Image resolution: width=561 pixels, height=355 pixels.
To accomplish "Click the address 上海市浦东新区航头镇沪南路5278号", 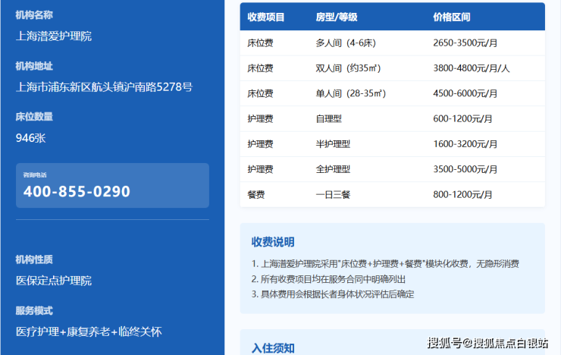I will pyautogui.click(x=104, y=87).
